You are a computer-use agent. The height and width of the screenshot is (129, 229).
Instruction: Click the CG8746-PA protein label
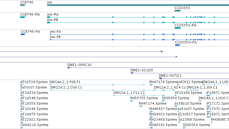click(x=30, y=32)
